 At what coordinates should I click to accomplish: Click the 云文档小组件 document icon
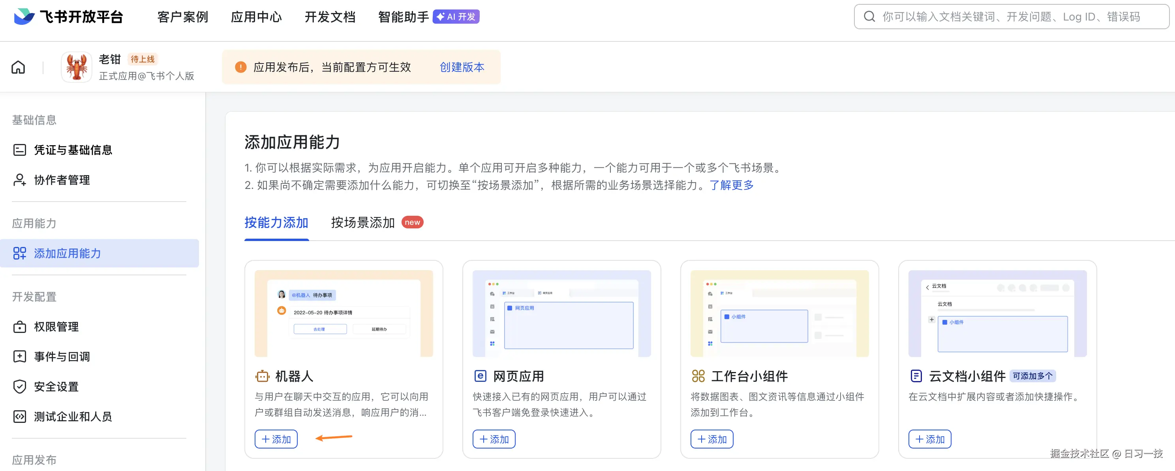pyautogui.click(x=916, y=376)
